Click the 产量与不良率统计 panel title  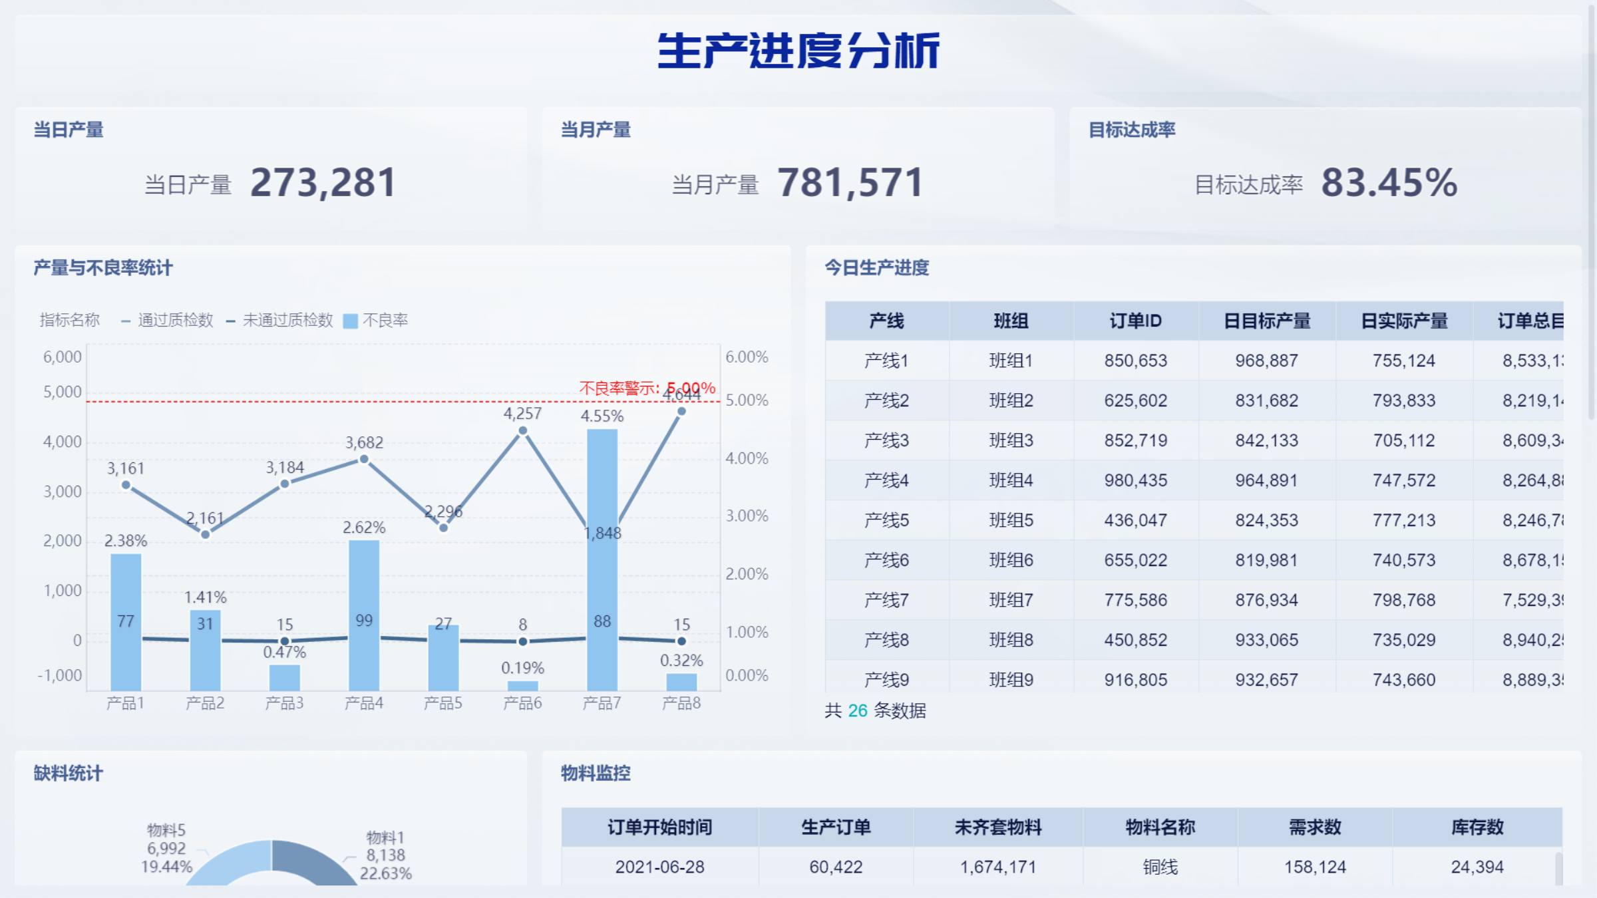[x=102, y=269]
